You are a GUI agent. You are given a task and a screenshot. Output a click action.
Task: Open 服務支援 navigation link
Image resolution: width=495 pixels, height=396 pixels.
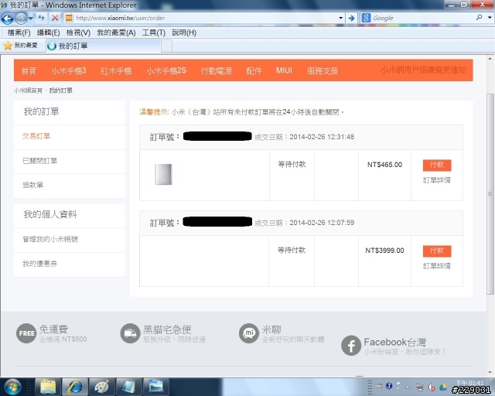pyautogui.click(x=323, y=70)
